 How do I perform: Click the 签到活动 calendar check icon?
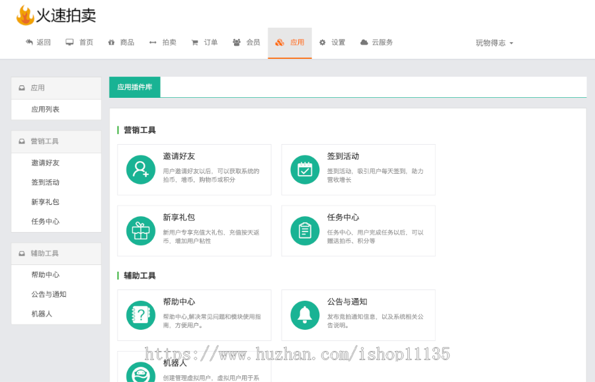click(305, 170)
